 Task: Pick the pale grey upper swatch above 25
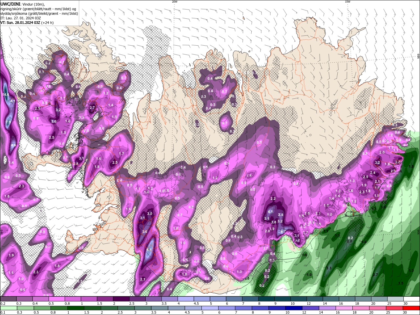(x=395, y=299)
